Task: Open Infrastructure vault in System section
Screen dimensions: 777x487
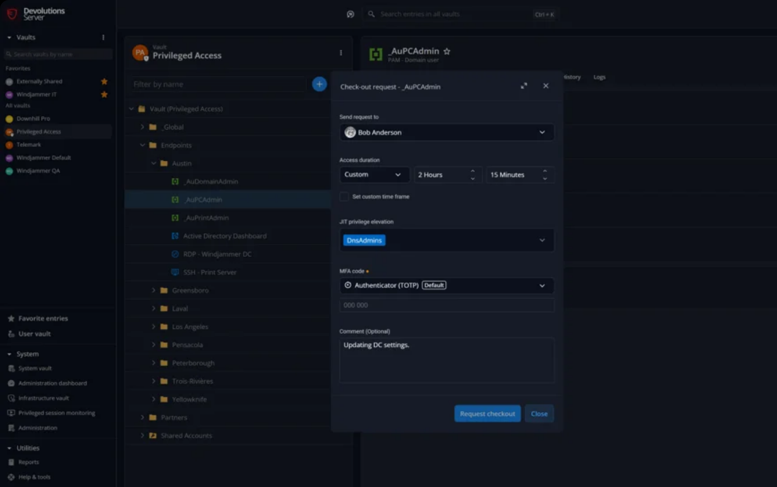Action: [39, 398]
